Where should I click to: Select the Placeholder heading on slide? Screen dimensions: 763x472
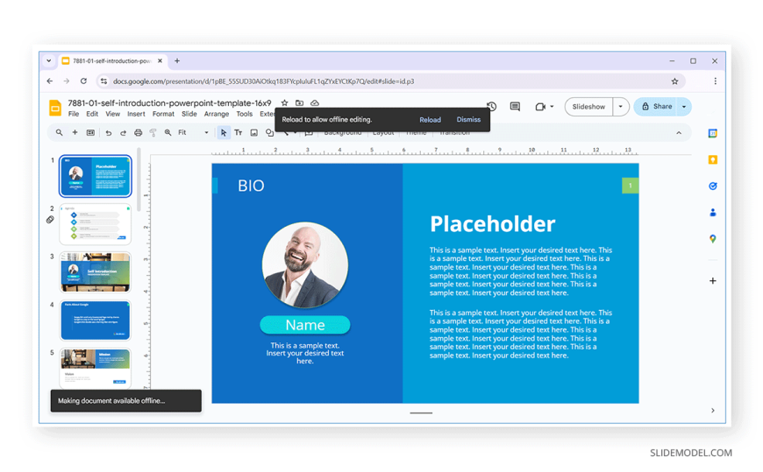[493, 224]
